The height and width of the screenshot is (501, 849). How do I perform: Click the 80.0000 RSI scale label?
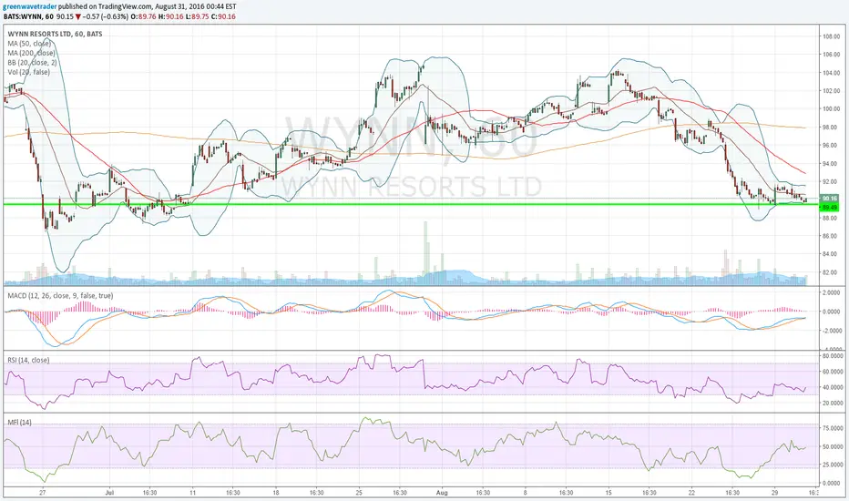(831, 356)
